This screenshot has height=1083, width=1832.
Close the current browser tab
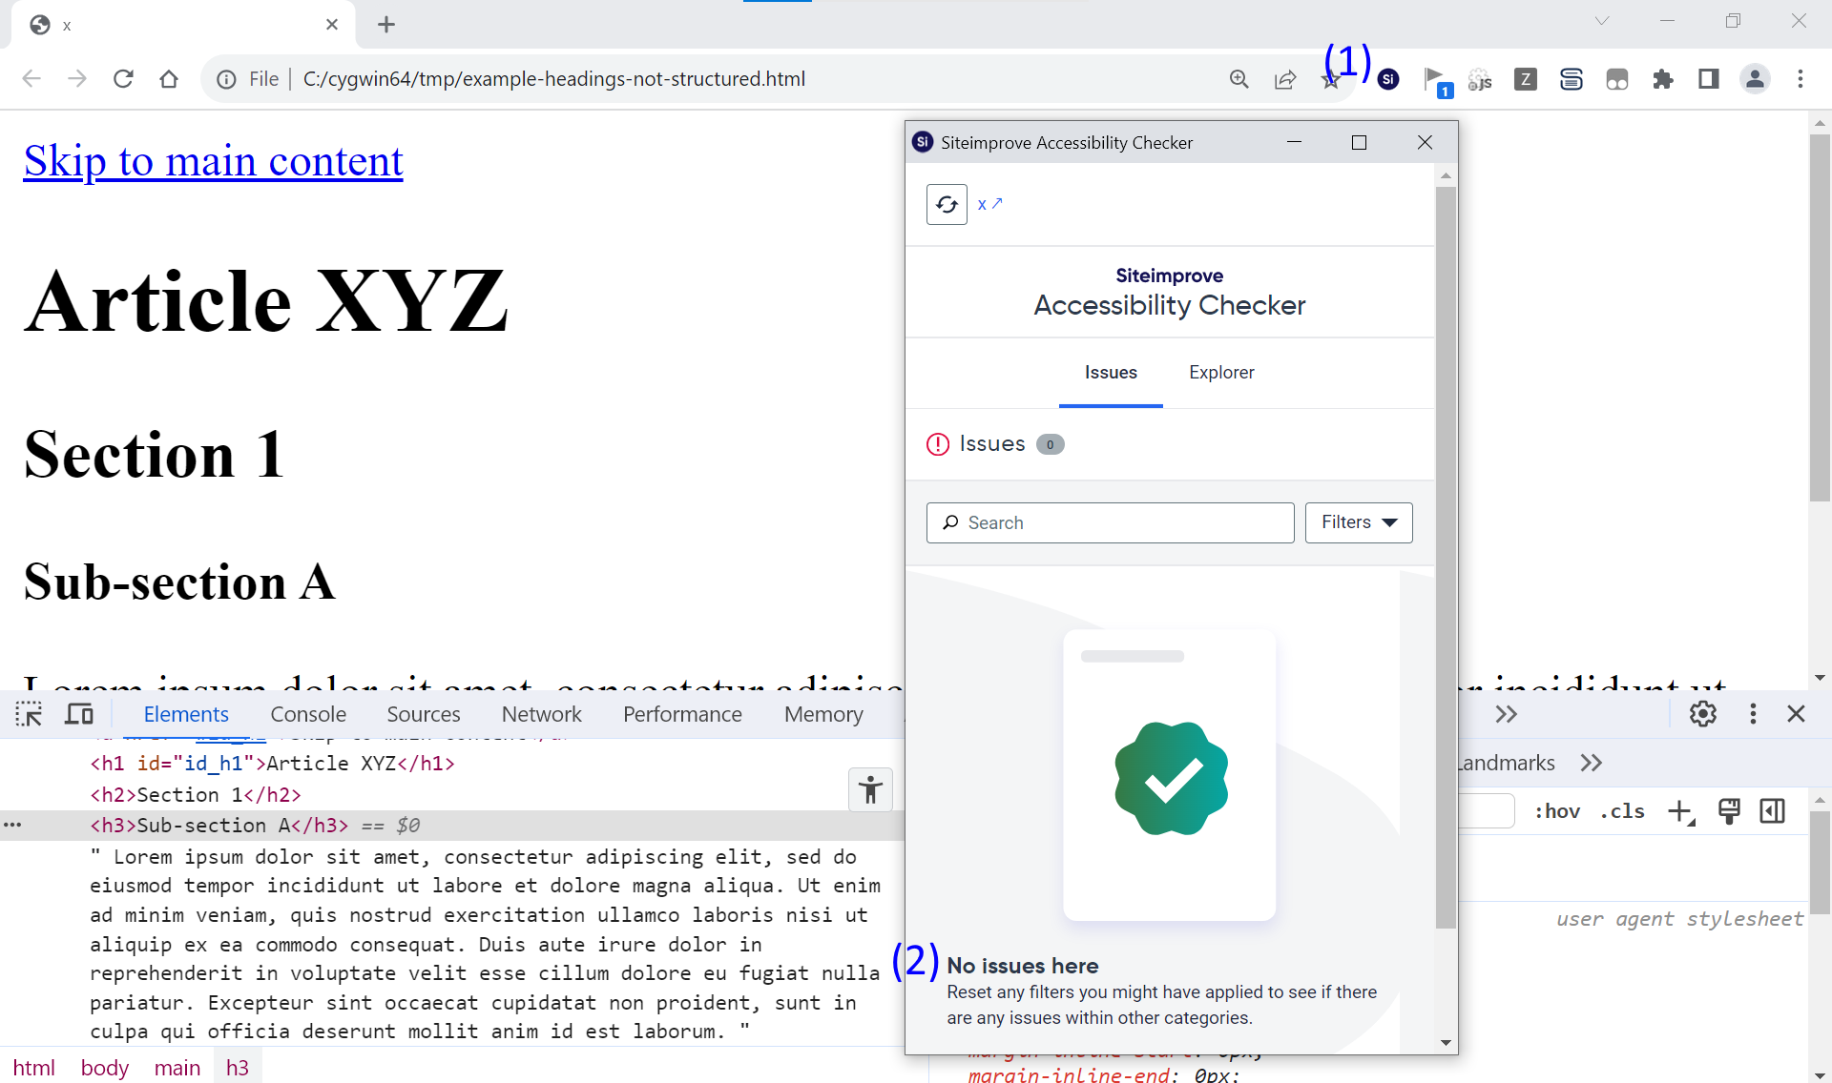click(x=332, y=25)
